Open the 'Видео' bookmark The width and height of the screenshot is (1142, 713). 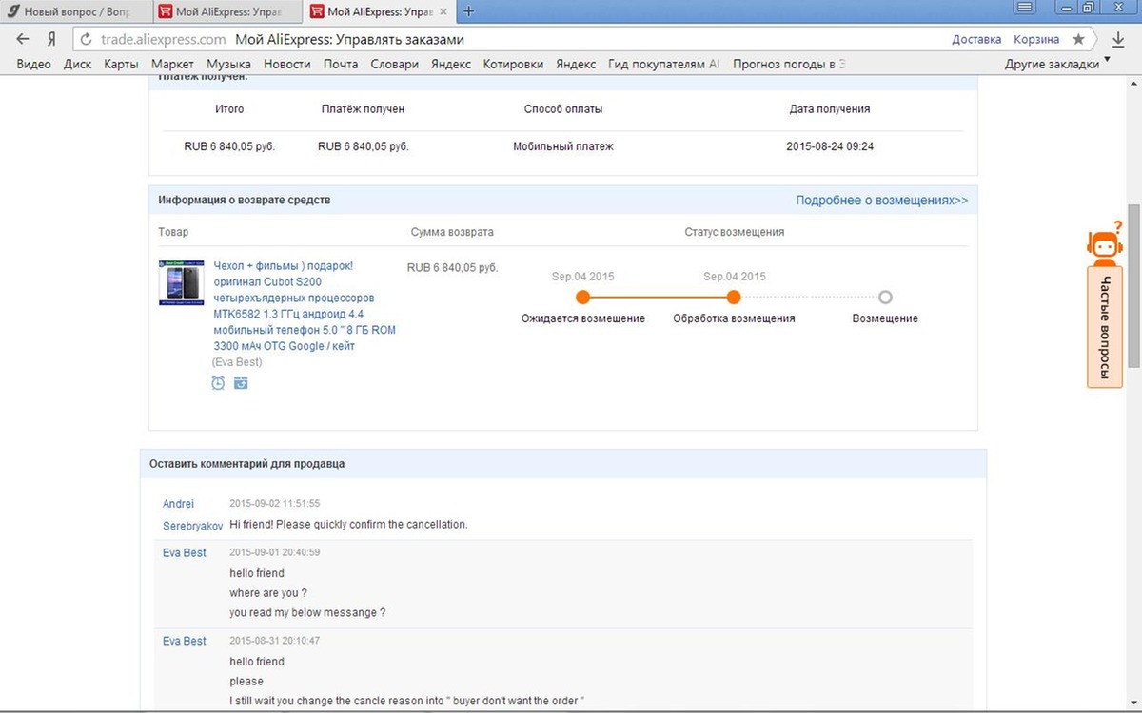[34, 64]
